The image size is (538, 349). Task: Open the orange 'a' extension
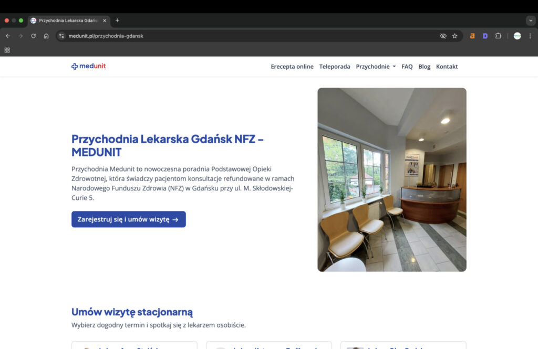tap(472, 36)
